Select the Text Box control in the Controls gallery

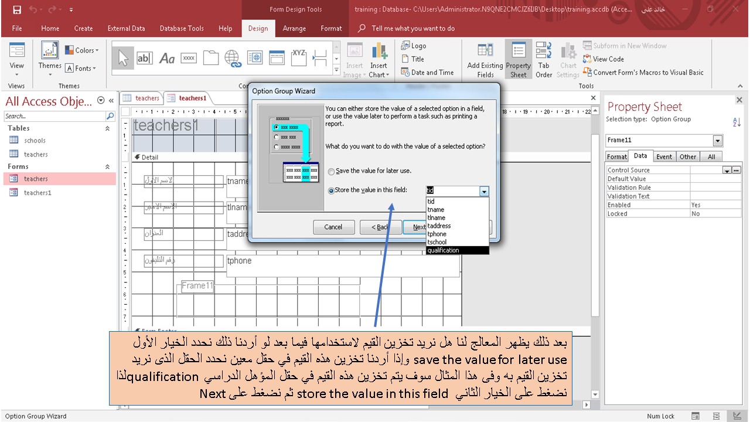145,57
